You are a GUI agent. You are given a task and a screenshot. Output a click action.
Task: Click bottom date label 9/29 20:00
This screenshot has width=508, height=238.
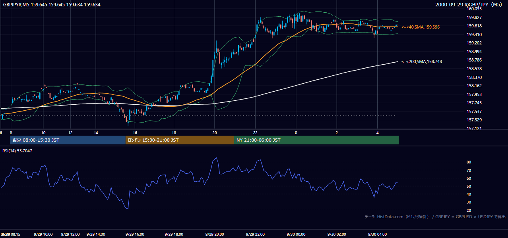215,234
